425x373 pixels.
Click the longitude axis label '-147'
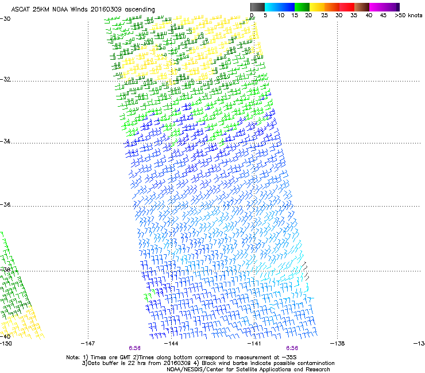coord(88,344)
